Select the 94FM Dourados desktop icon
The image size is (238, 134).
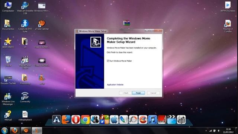pos(228,7)
